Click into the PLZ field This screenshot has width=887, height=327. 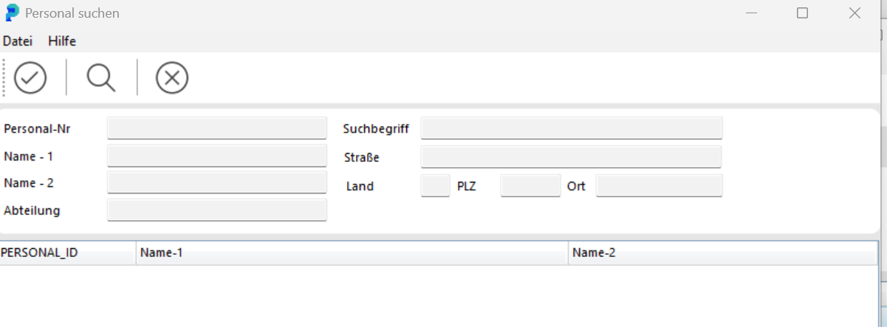pos(530,186)
